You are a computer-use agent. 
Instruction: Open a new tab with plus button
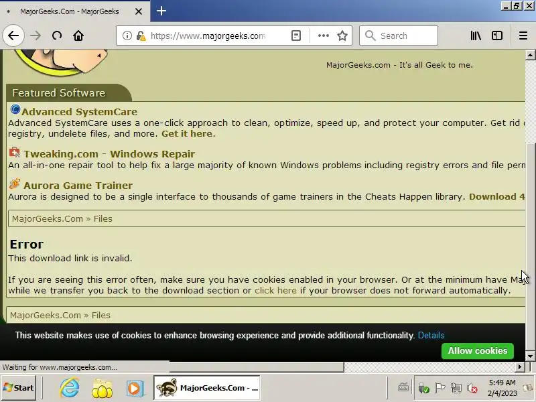point(161,11)
